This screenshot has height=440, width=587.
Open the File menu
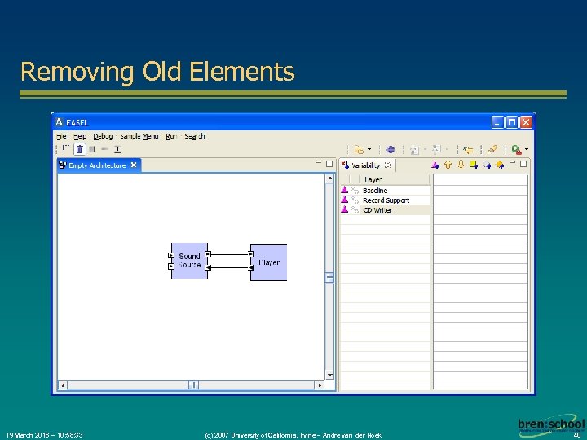[x=61, y=136]
